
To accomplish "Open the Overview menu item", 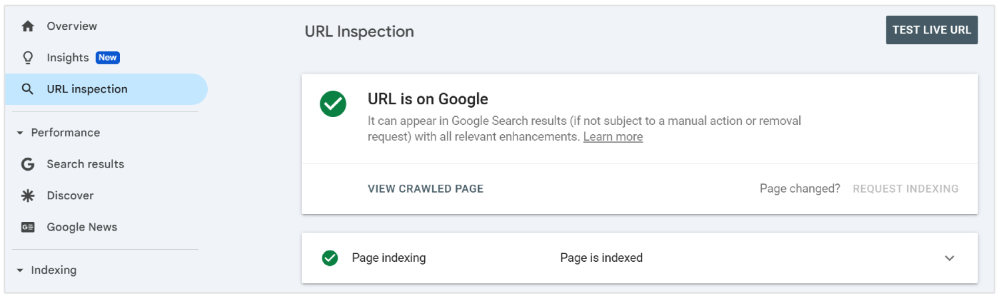I will 72,27.
